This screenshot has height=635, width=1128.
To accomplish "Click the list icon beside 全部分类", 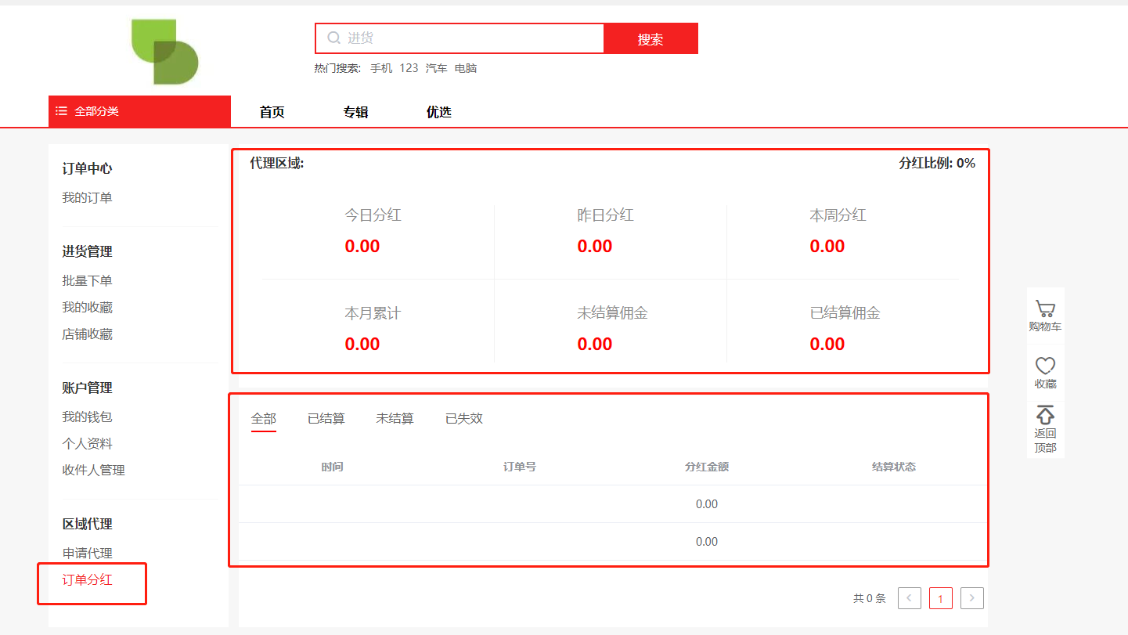I will coord(62,111).
